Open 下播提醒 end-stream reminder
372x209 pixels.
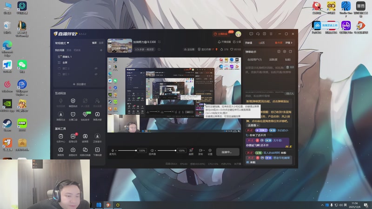point(97,151)
